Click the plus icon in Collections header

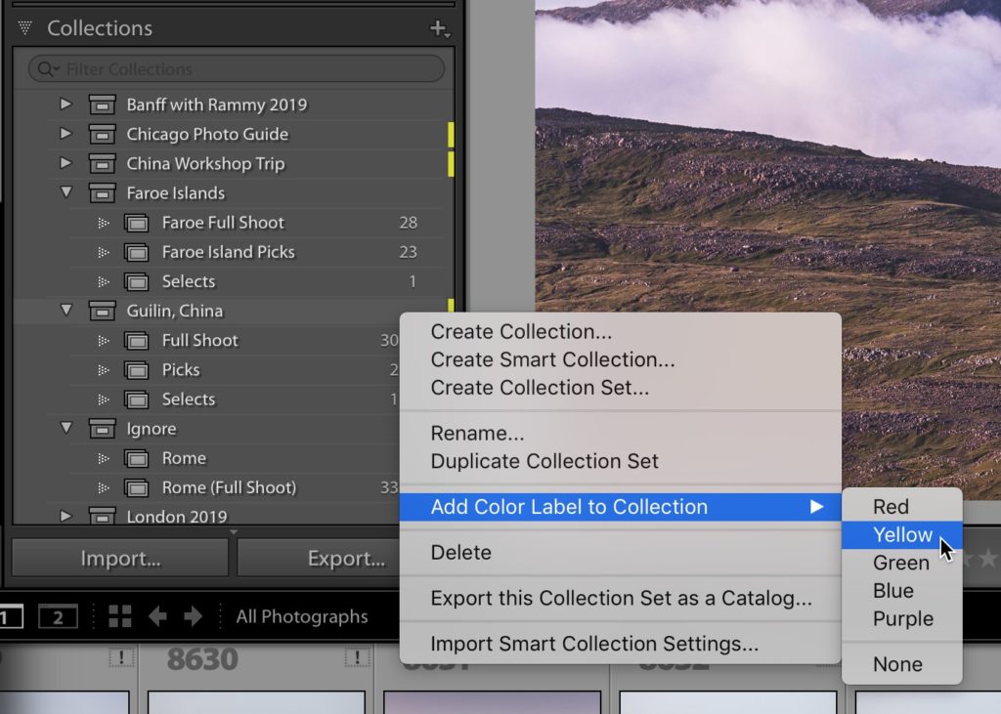click(439, 28)
